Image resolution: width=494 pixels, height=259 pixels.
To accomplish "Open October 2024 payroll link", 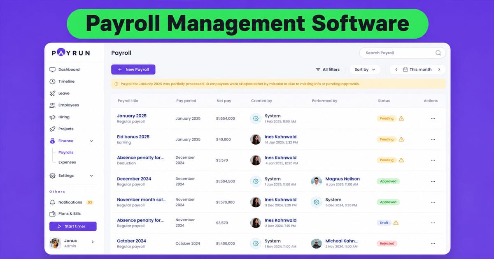I will (131, 241).
